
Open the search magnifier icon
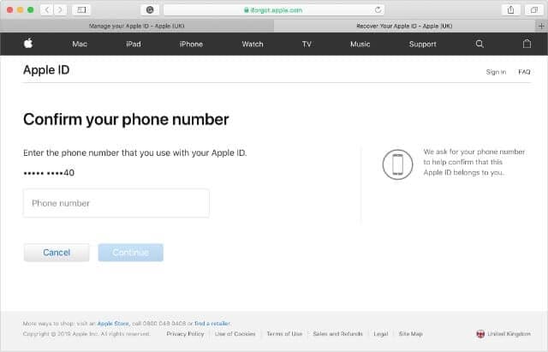[x=479, y=44]
